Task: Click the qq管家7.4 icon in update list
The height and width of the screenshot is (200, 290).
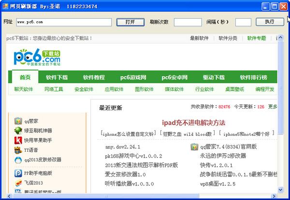Action: pyautogui.click(x=194, y=147)
